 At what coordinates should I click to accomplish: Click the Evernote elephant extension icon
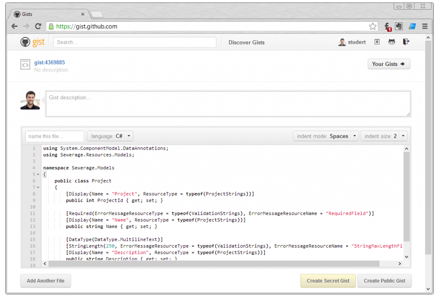[x=399, y=26]
